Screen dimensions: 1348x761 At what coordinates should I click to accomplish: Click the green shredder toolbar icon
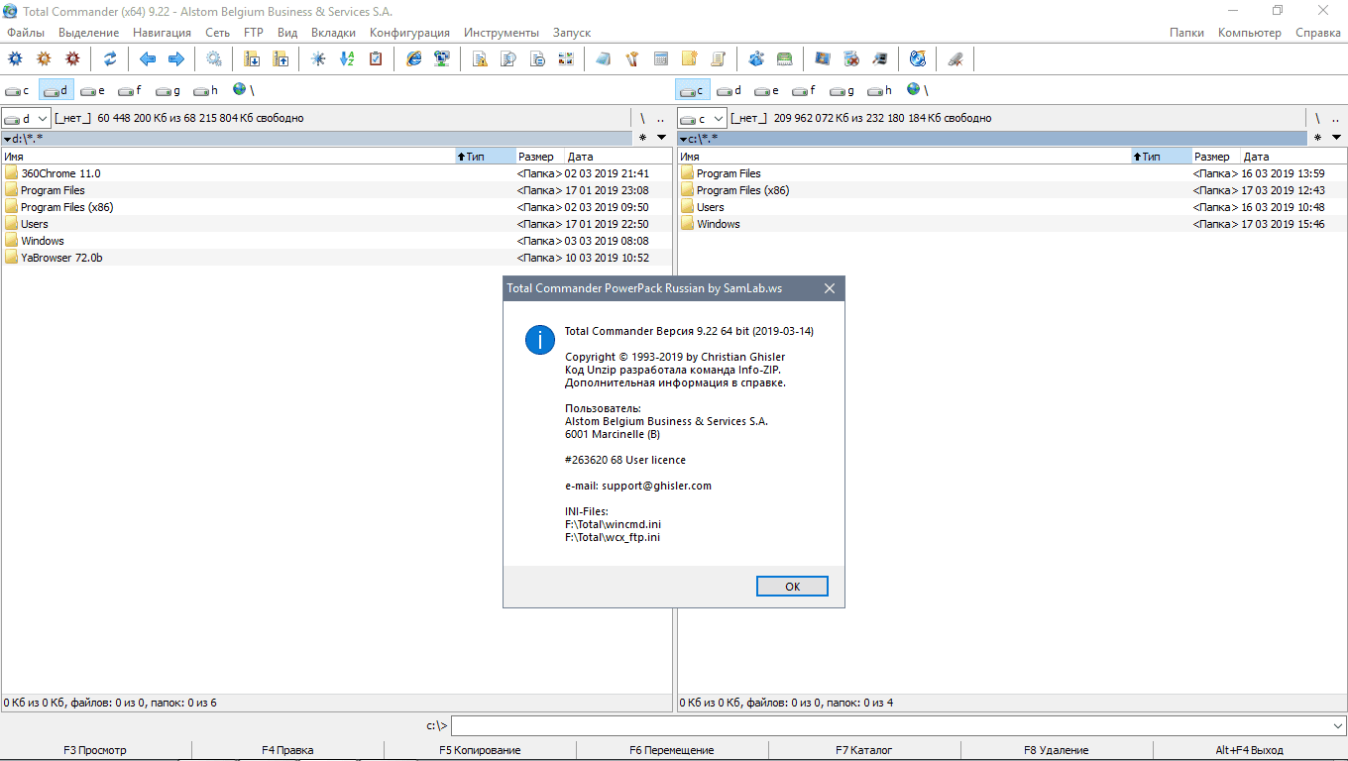click(x=784, y=59)
